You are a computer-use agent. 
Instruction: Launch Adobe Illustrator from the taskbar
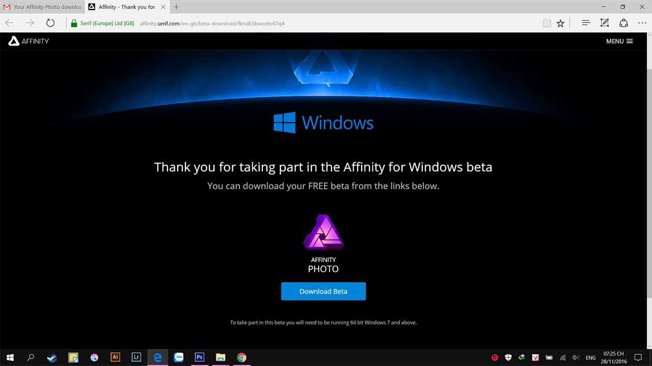(x=115, y=357)
